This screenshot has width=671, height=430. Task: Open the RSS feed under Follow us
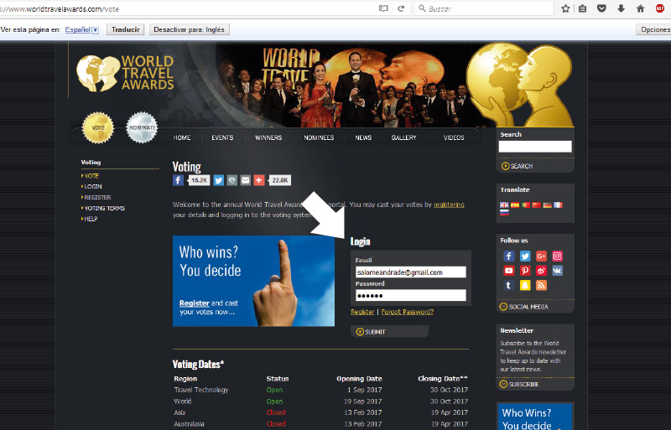541,285
